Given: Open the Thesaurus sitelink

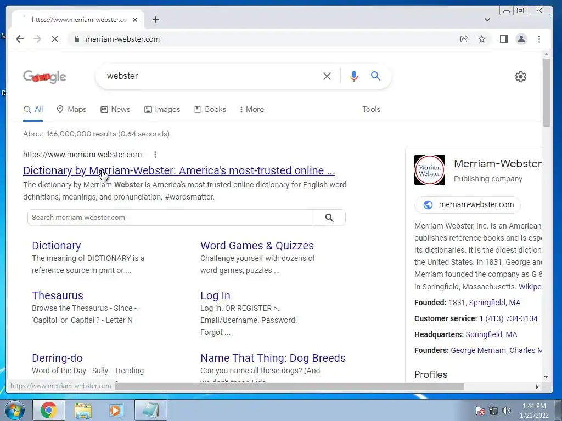Looking at the screenshot, I should 57,295.
